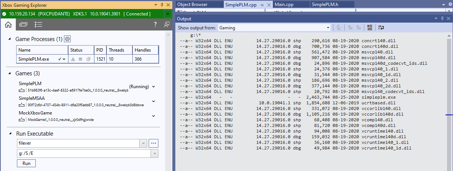Screen dimensions: 453x171
Task: Click the arguments input field
Action: tap(84, 153)
